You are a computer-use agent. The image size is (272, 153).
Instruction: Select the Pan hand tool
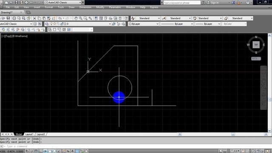coord(76,18)
